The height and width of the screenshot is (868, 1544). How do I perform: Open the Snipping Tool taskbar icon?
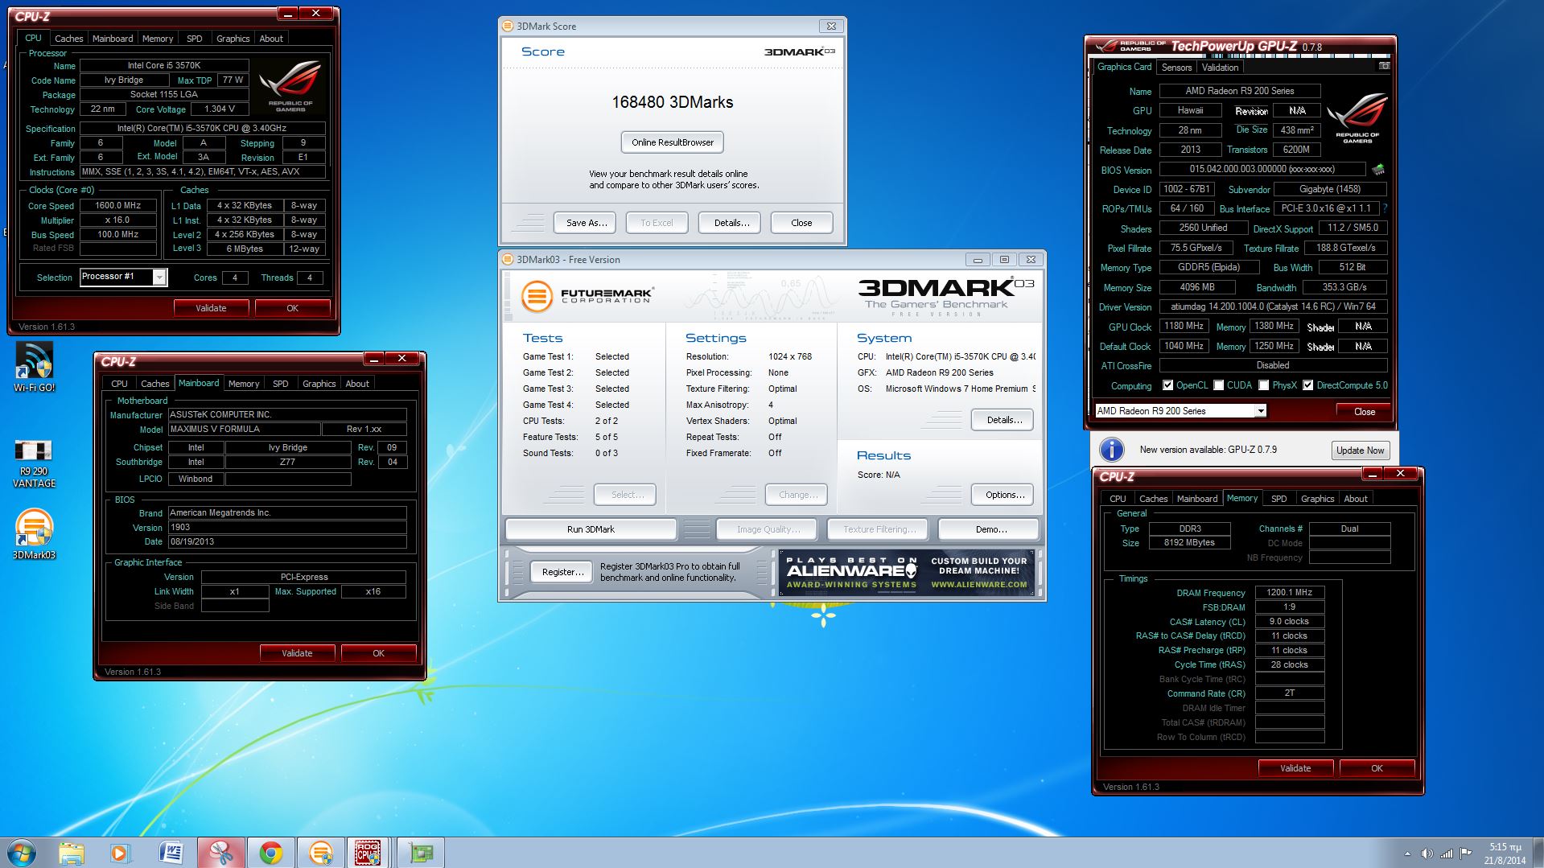click(220, 853)
